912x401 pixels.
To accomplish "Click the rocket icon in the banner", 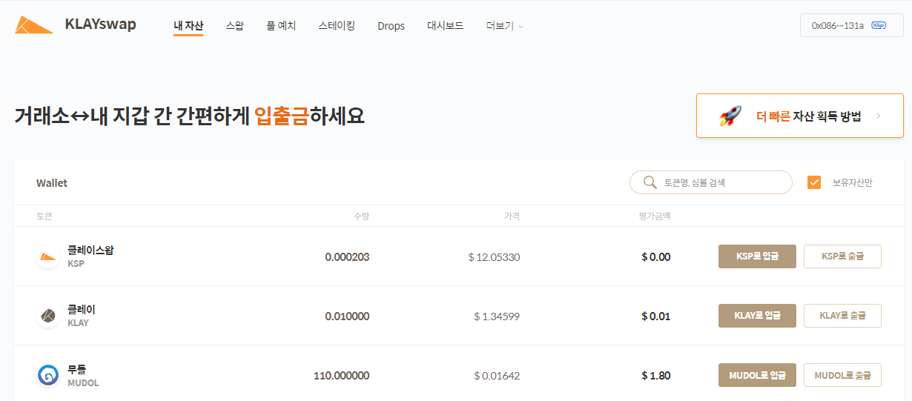I will click(x=730, y=116).
